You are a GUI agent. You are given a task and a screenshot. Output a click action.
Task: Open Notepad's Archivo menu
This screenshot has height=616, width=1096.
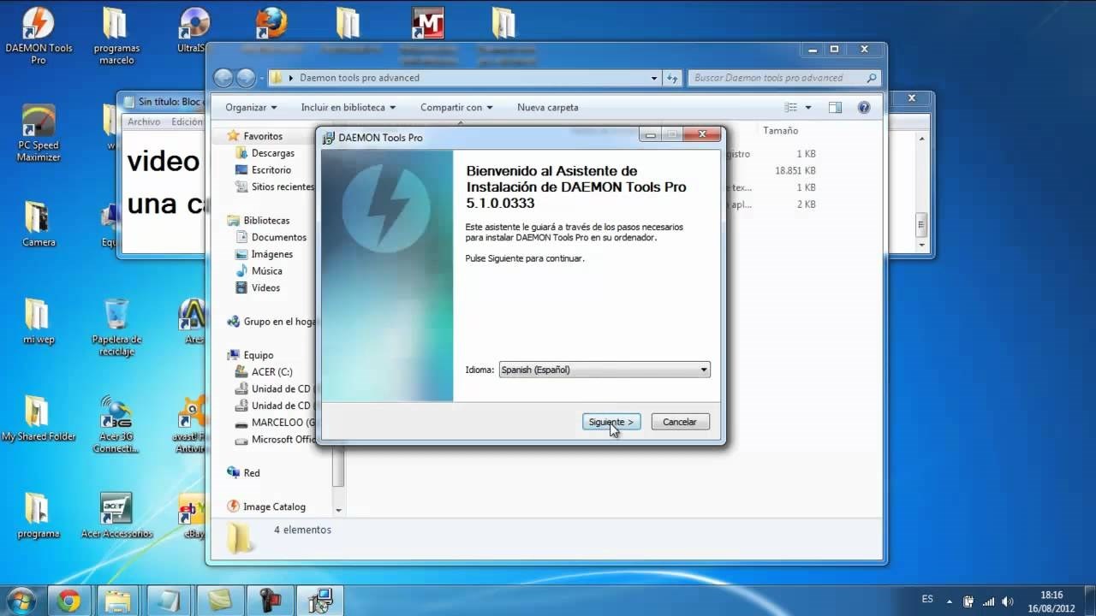(144, 121)
